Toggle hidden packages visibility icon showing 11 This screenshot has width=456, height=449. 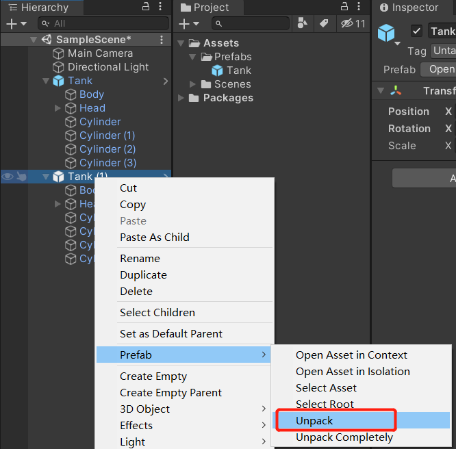(x=353, y=23)
